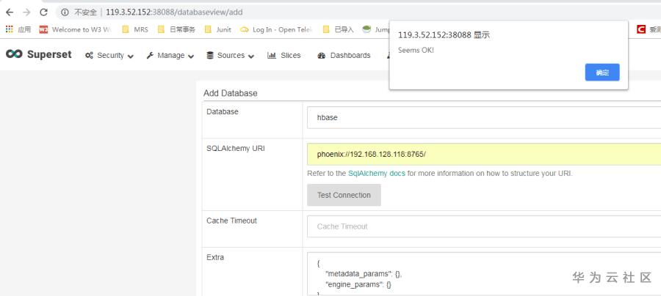Image resolution: width=661 pixels, height=296 pixels.
Task: Expand the Manage dropdown menu
Action: [170, 56]
